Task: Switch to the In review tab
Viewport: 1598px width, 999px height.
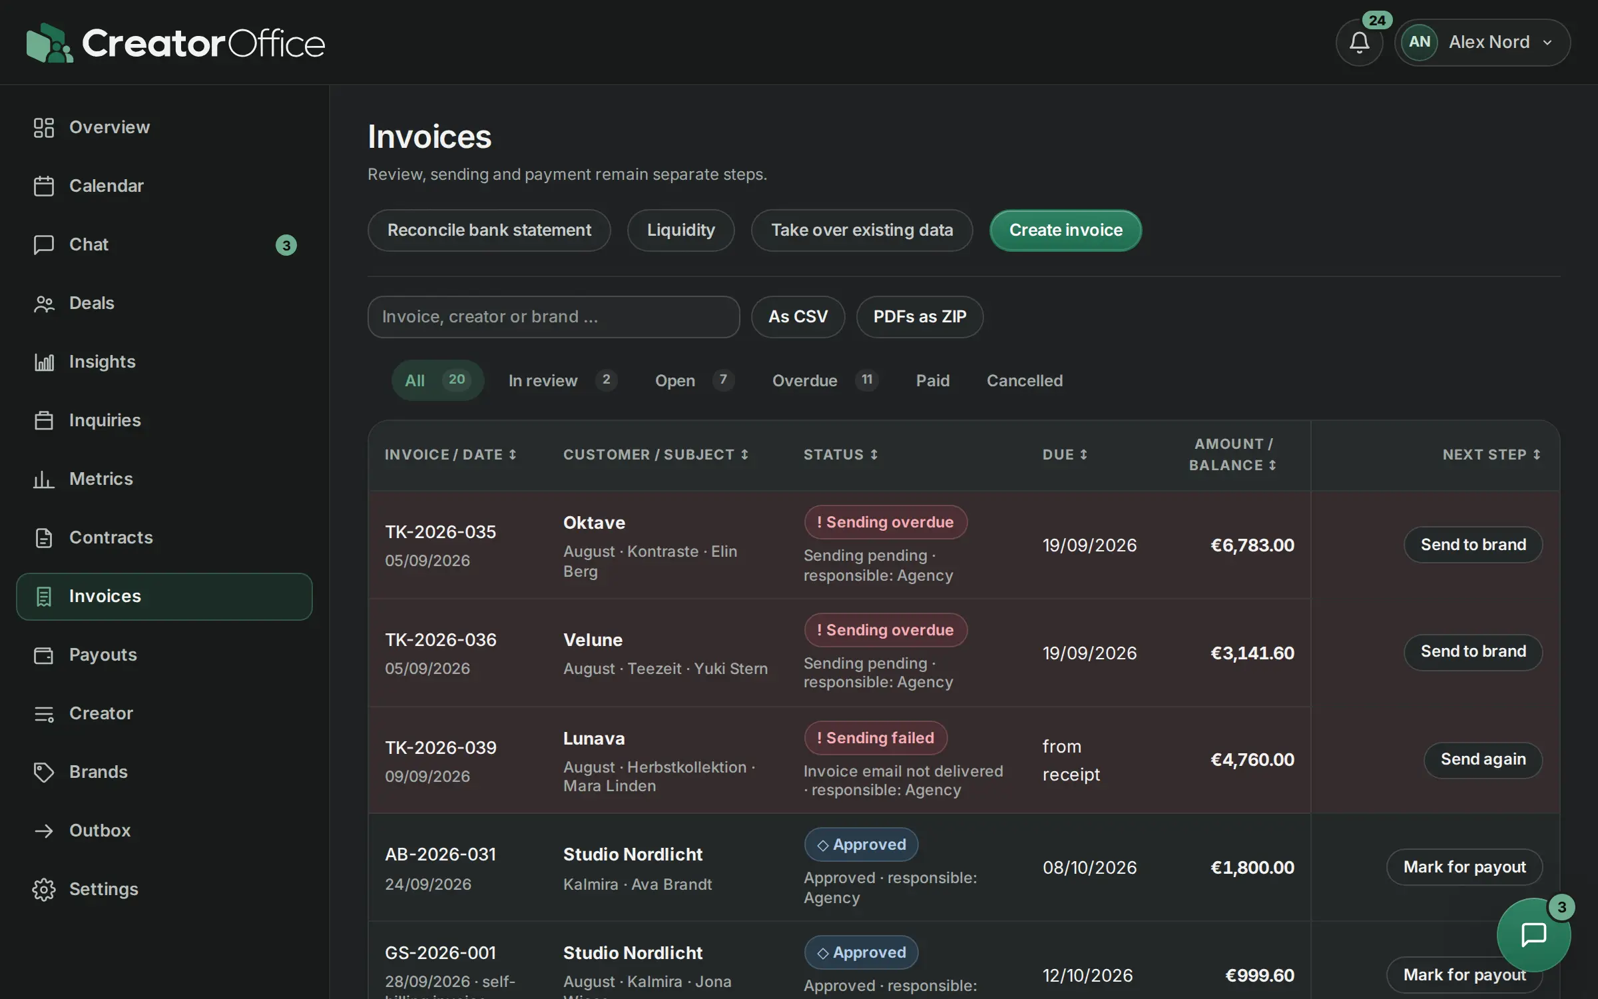Action: pos(563,380)
